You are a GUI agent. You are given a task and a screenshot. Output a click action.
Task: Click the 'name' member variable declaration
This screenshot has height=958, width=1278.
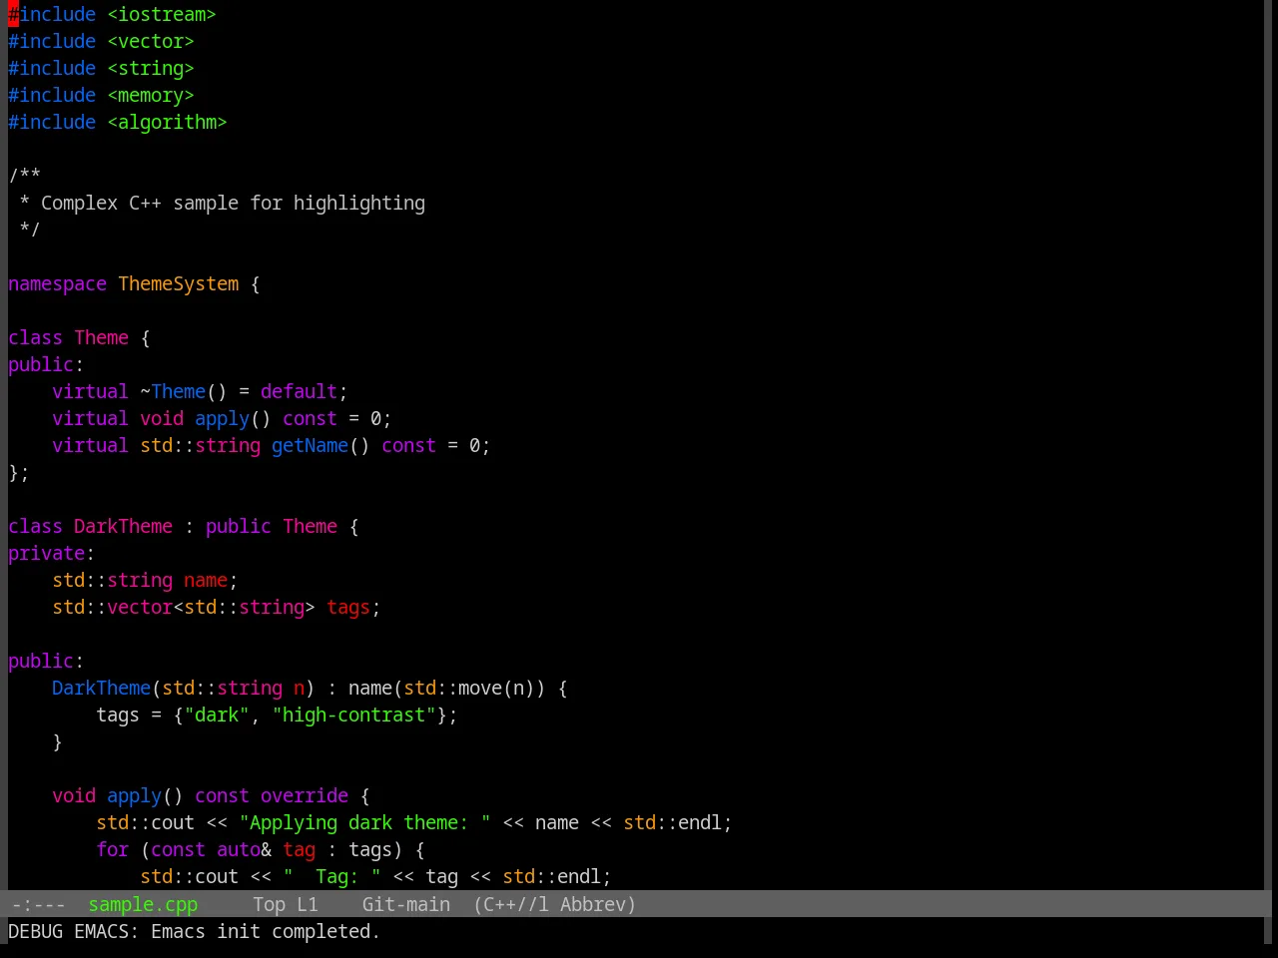tap(206, 580)
